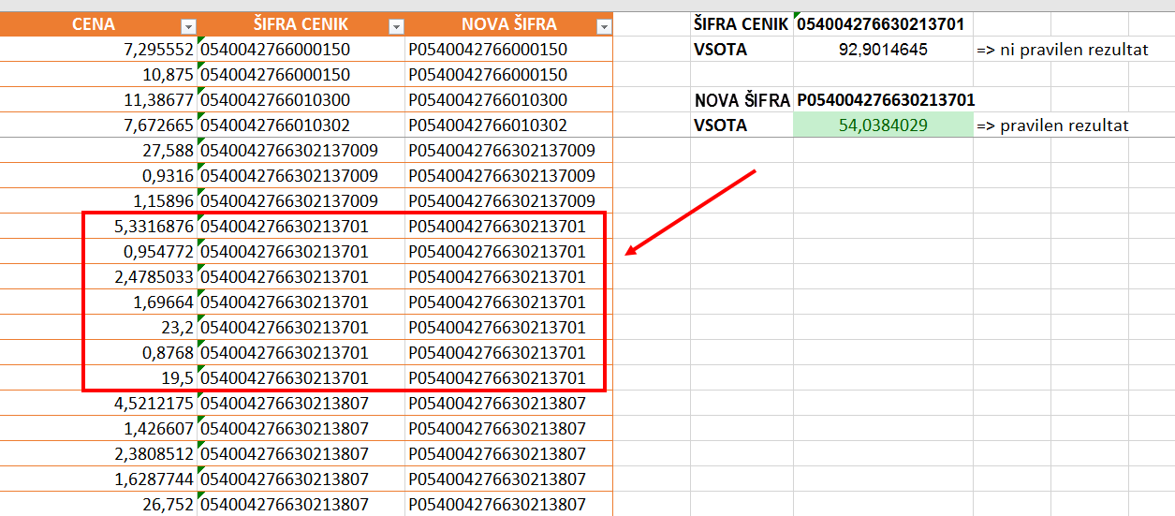Open the CENA column filter dropdown

(188, 26)
